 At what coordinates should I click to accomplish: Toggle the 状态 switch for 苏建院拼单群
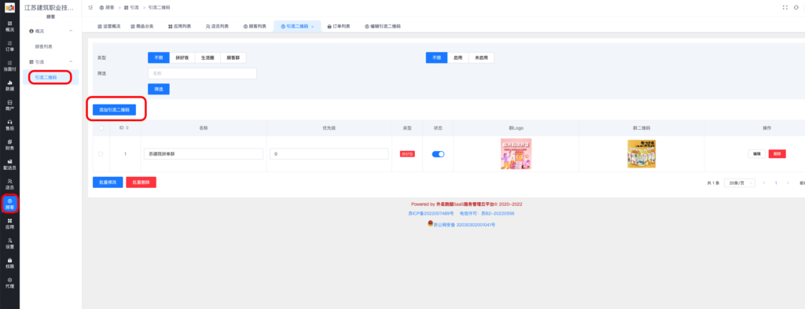click(x=438, y=154)
